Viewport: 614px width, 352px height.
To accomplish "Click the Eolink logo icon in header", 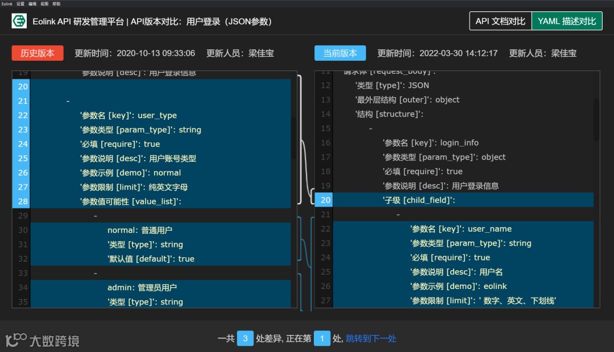I will tap(19, 21).
